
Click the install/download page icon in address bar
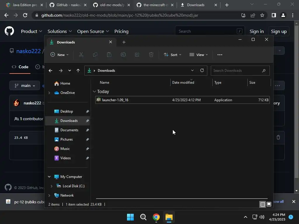[x=244, y=15]
